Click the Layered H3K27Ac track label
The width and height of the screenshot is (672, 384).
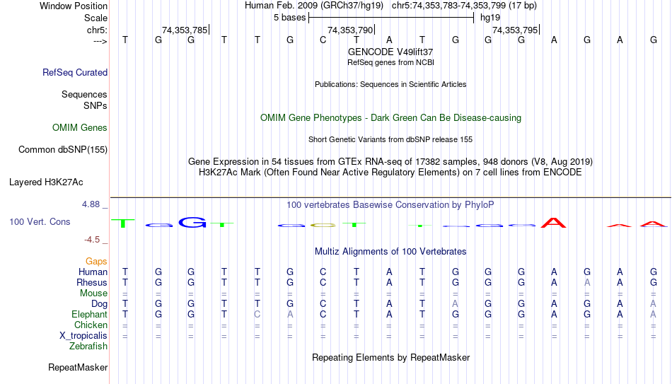[x=46, y=182]
